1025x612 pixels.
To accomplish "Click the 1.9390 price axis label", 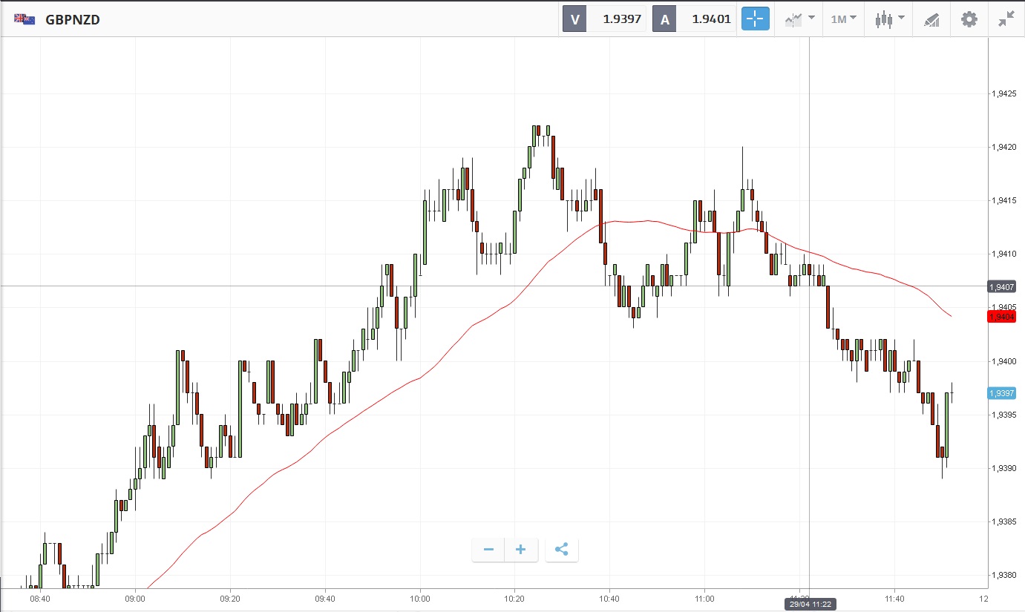I will click(1003, 468).
